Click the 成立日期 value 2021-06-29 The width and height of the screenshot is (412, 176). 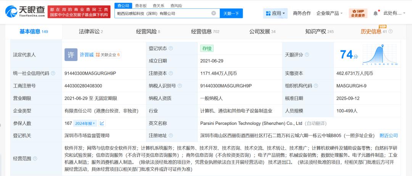(211, 61)
